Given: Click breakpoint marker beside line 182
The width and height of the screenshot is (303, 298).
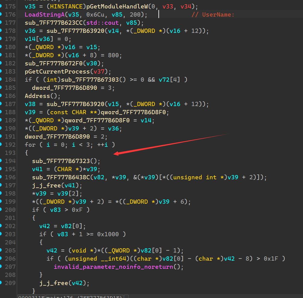Looking at the screenshot, I should click(x=1, y=63).
